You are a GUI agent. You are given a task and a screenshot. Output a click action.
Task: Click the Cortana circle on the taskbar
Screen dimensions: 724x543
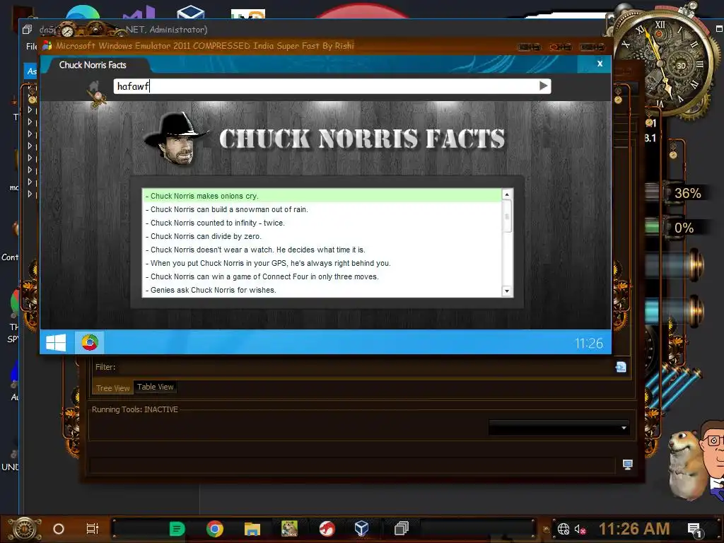[x=59, y=529]
